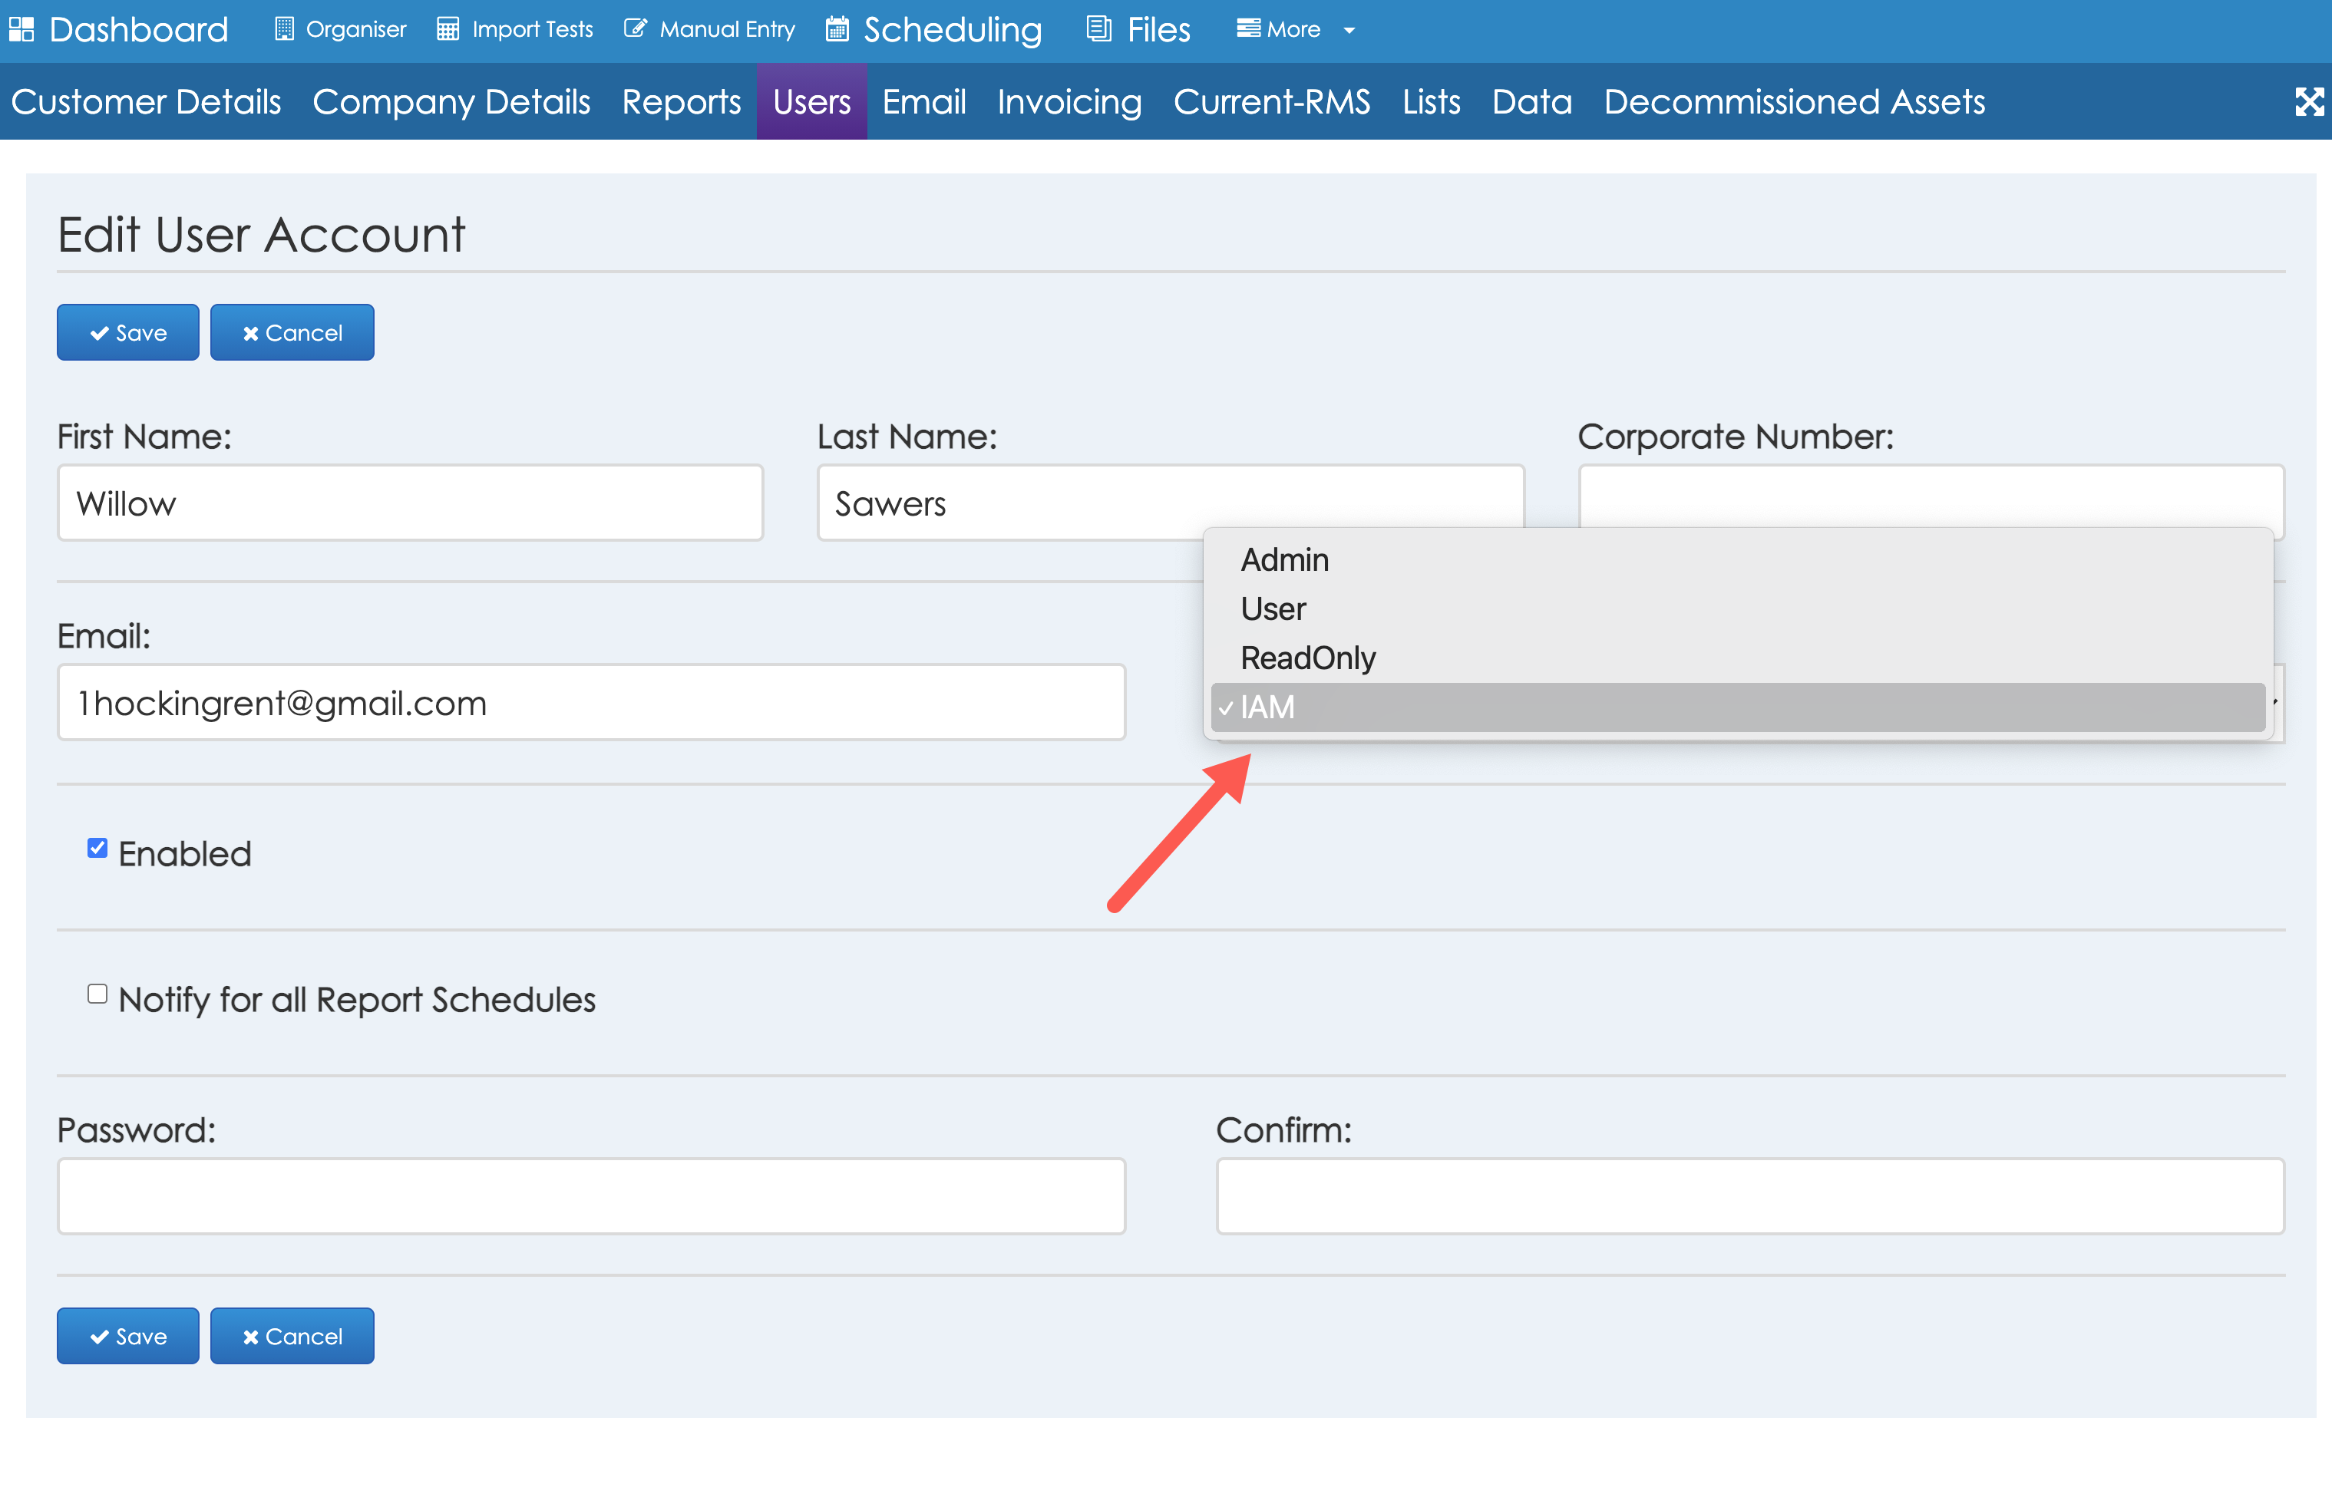This screenshot has height=1507, width=2332.
Task: Click the Organiser building icon
Action: click(x=284, y=29)
